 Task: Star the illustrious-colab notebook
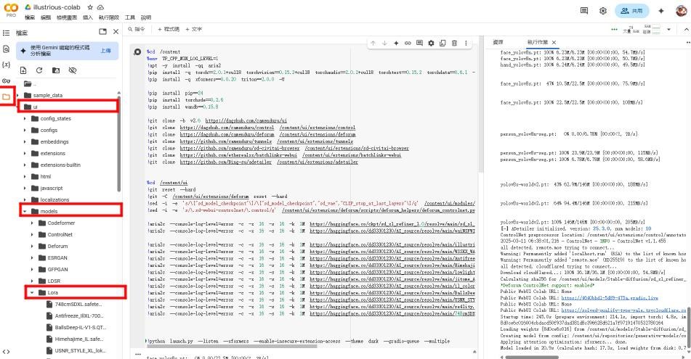[89, 7]
